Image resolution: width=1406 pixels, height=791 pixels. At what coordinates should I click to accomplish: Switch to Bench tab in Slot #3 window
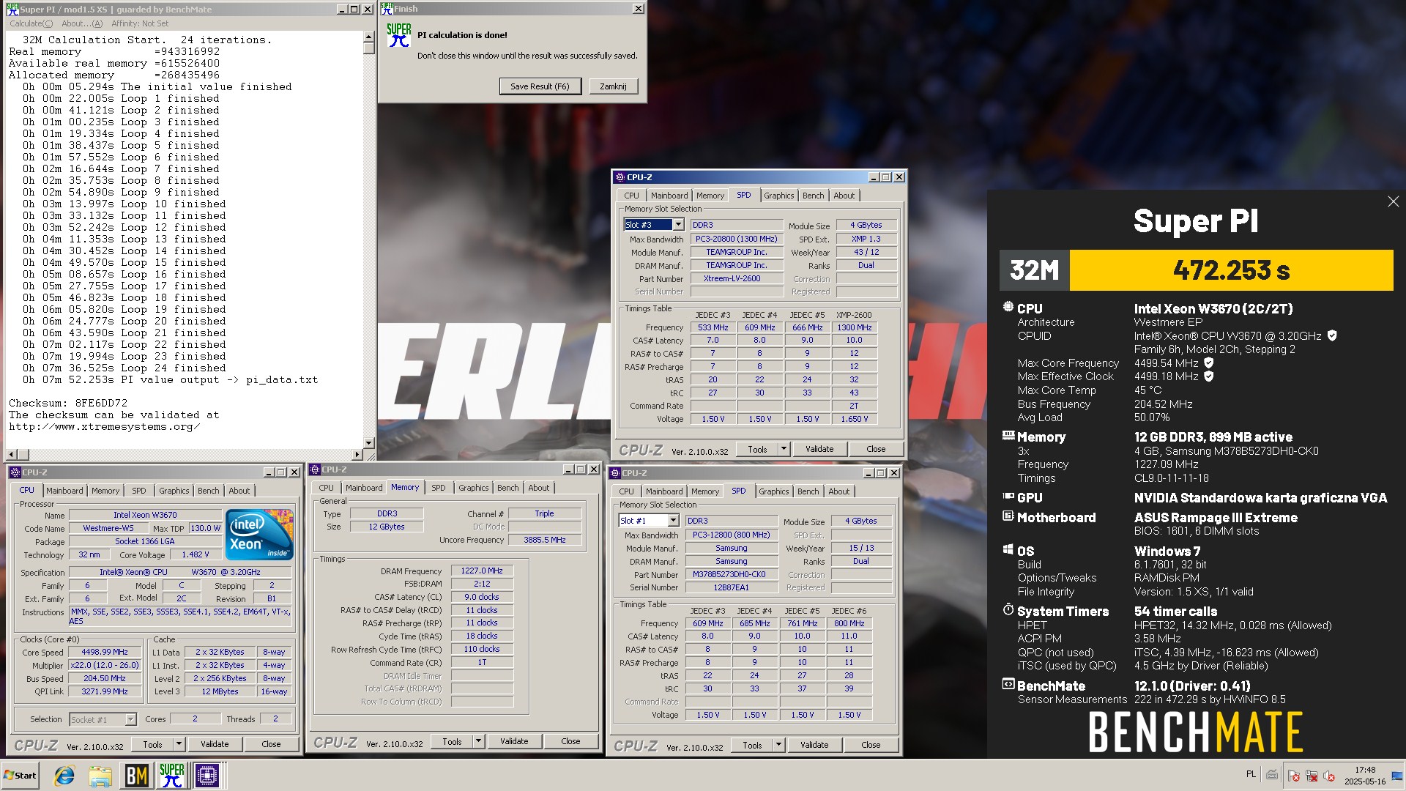813,196
